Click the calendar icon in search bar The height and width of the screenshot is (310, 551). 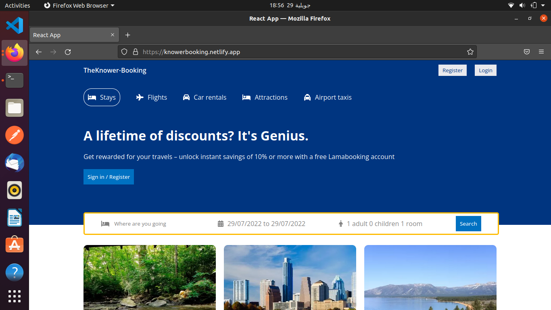pyautogui.click(x=221, y=224)
